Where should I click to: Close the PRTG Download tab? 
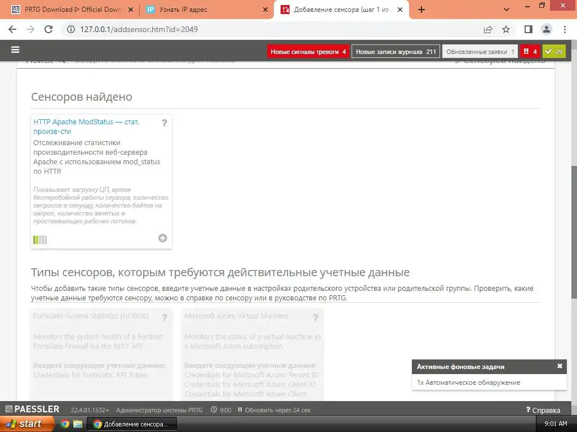(131, 10)
